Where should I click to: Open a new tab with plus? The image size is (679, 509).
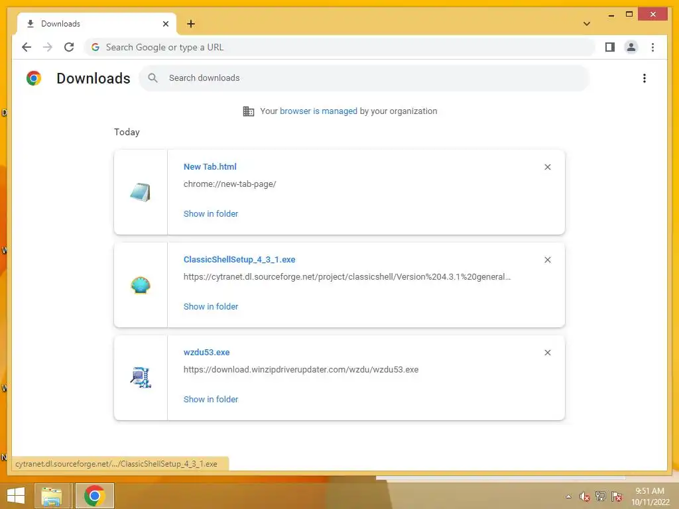(191, 24)
